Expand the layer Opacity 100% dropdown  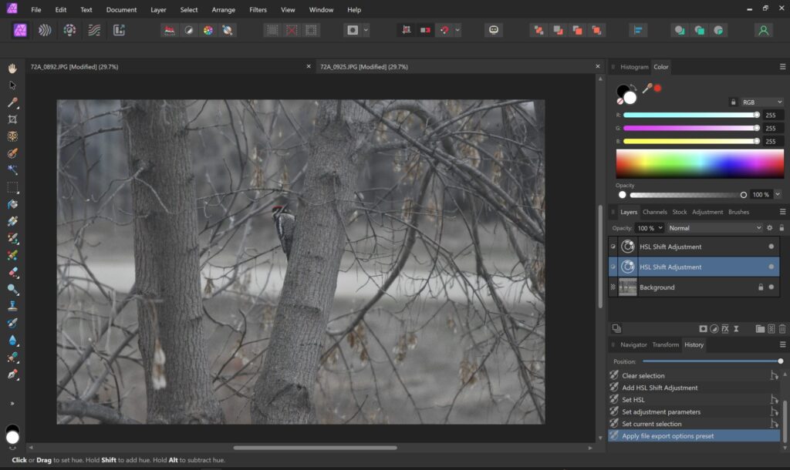tap(660, 228)
